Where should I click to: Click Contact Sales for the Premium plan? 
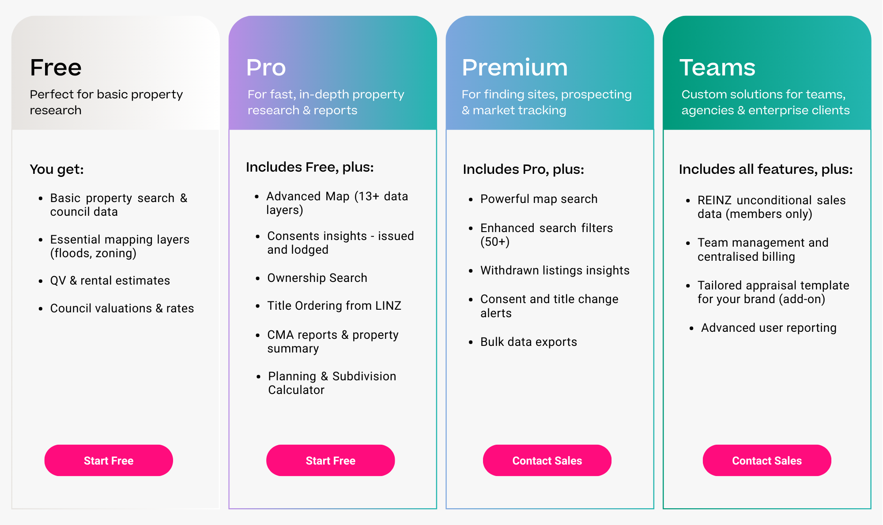click(x=547, y=460)
